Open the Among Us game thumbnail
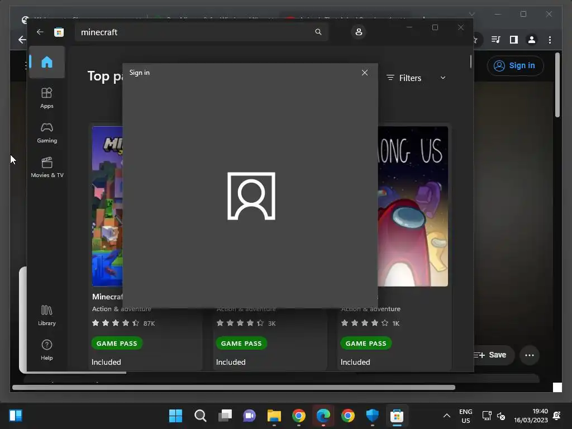Image resolution: width=572 pixels, height=429 pixels. coord(413,207)
